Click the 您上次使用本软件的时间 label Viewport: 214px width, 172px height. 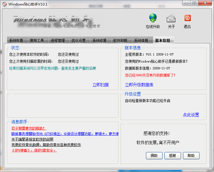pos(29,54)
